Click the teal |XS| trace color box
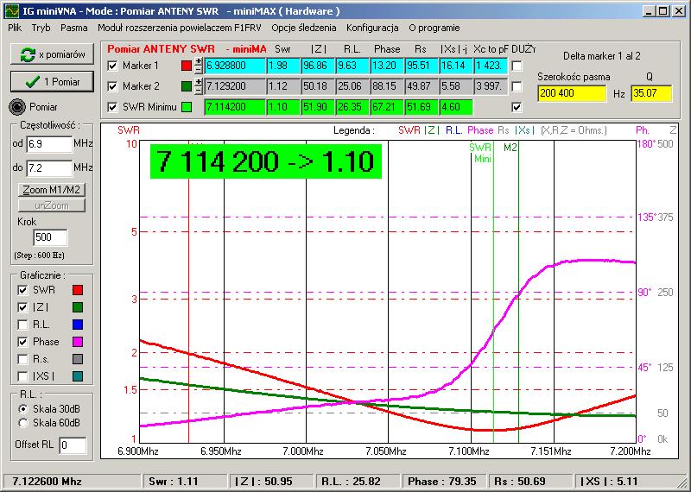Screen dimensions: 691x492 point(78,376)
